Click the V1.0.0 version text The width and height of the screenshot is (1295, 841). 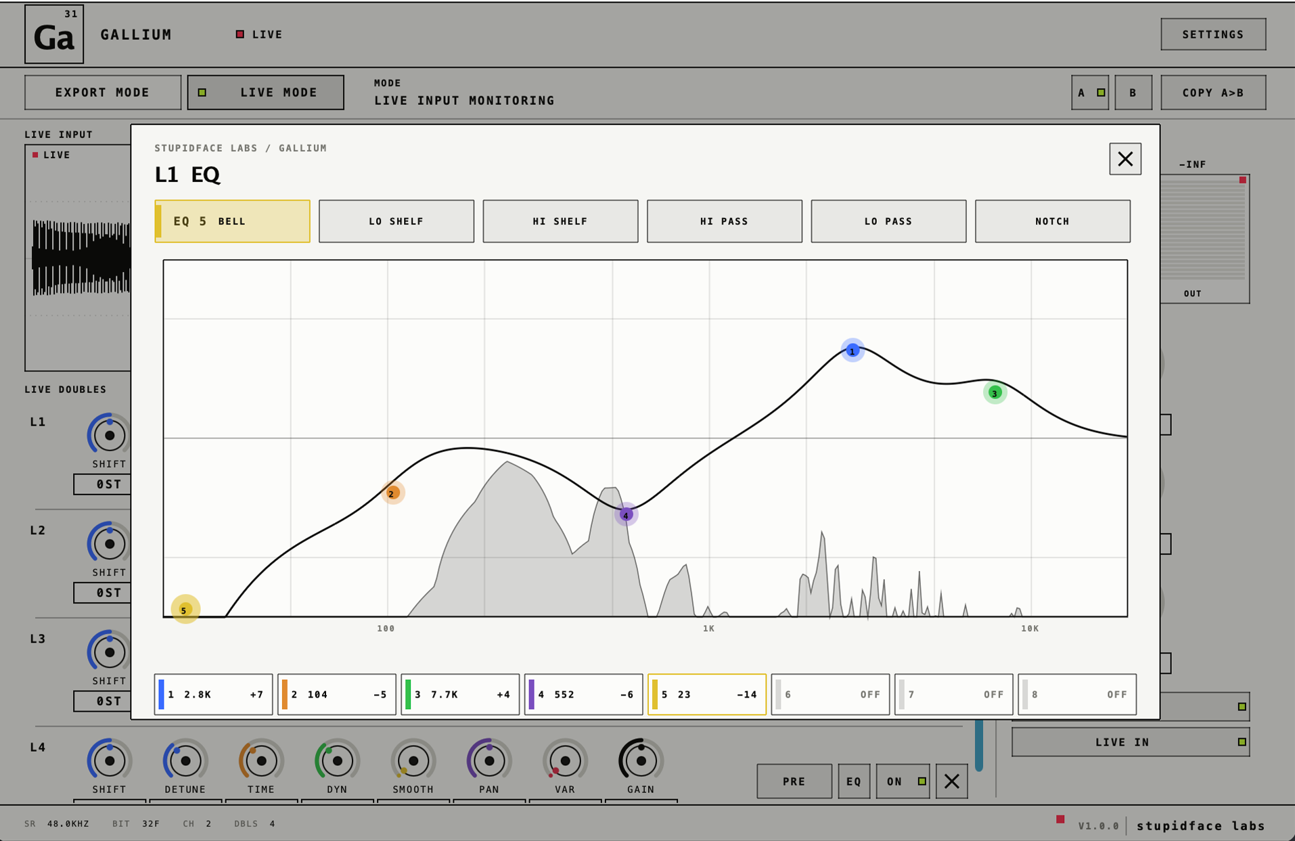pos(1098,825)
